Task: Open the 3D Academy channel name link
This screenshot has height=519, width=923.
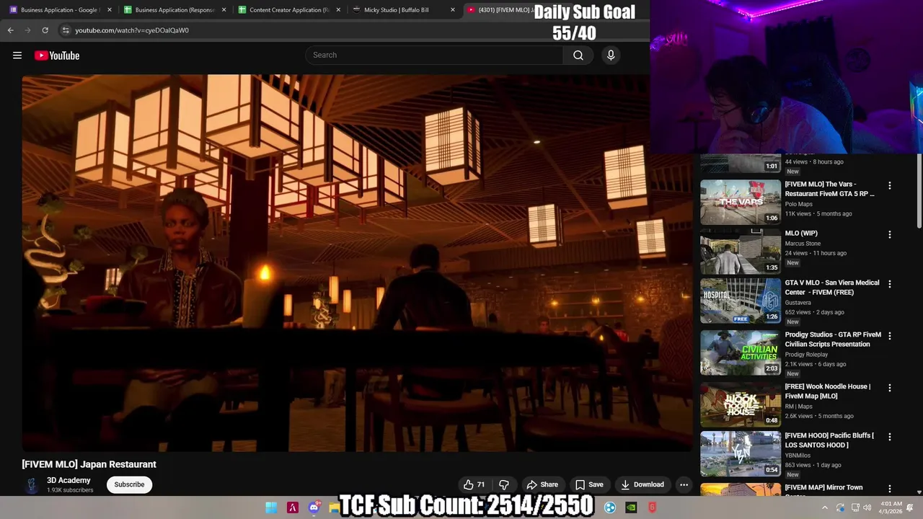Action: [69, 480]
